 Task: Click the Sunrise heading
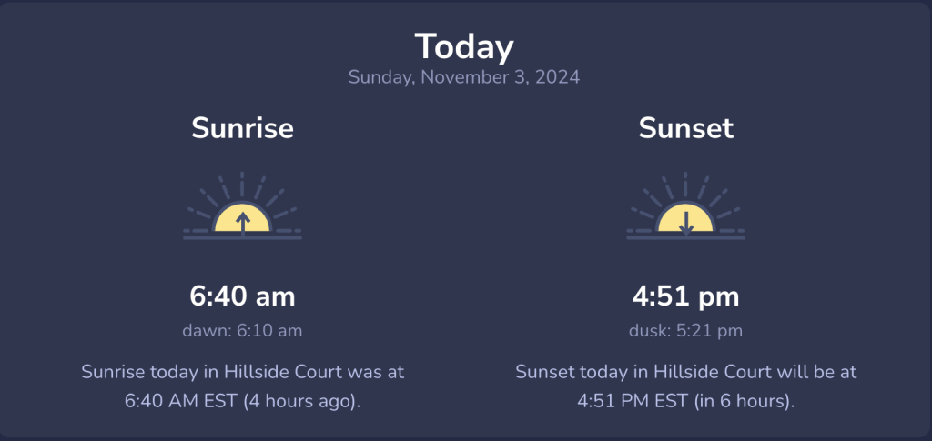tap(242, 128)
